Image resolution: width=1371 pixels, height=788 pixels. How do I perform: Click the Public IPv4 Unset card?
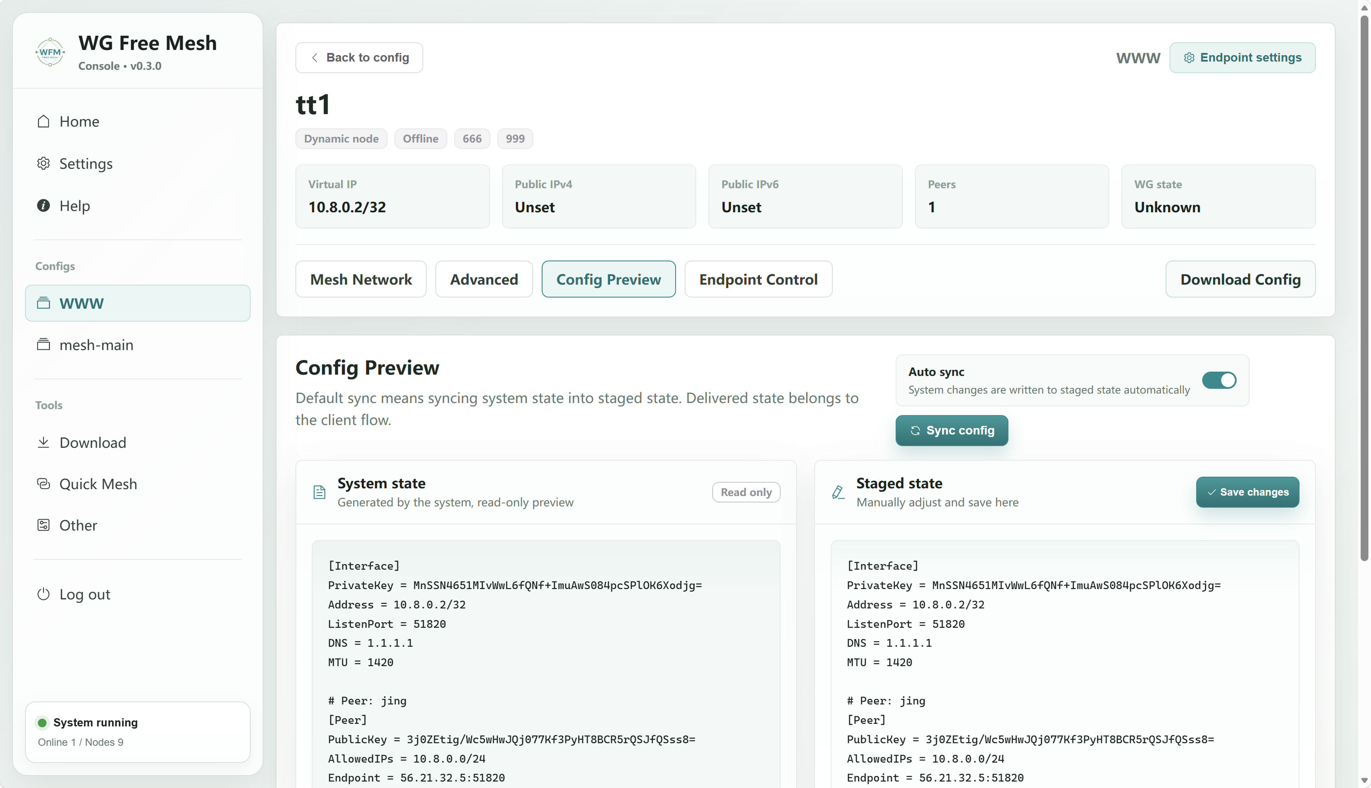click(x=599, y=196)
